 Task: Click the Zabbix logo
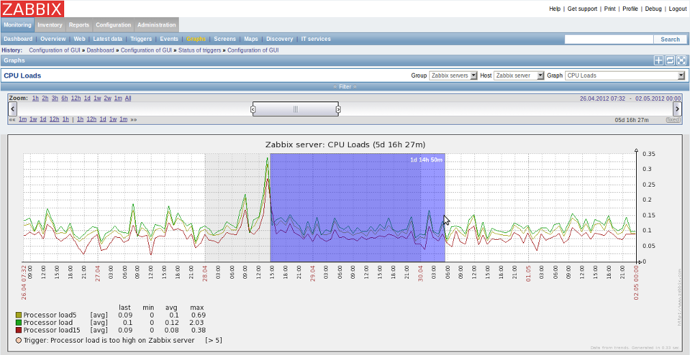tap(32, 9)
